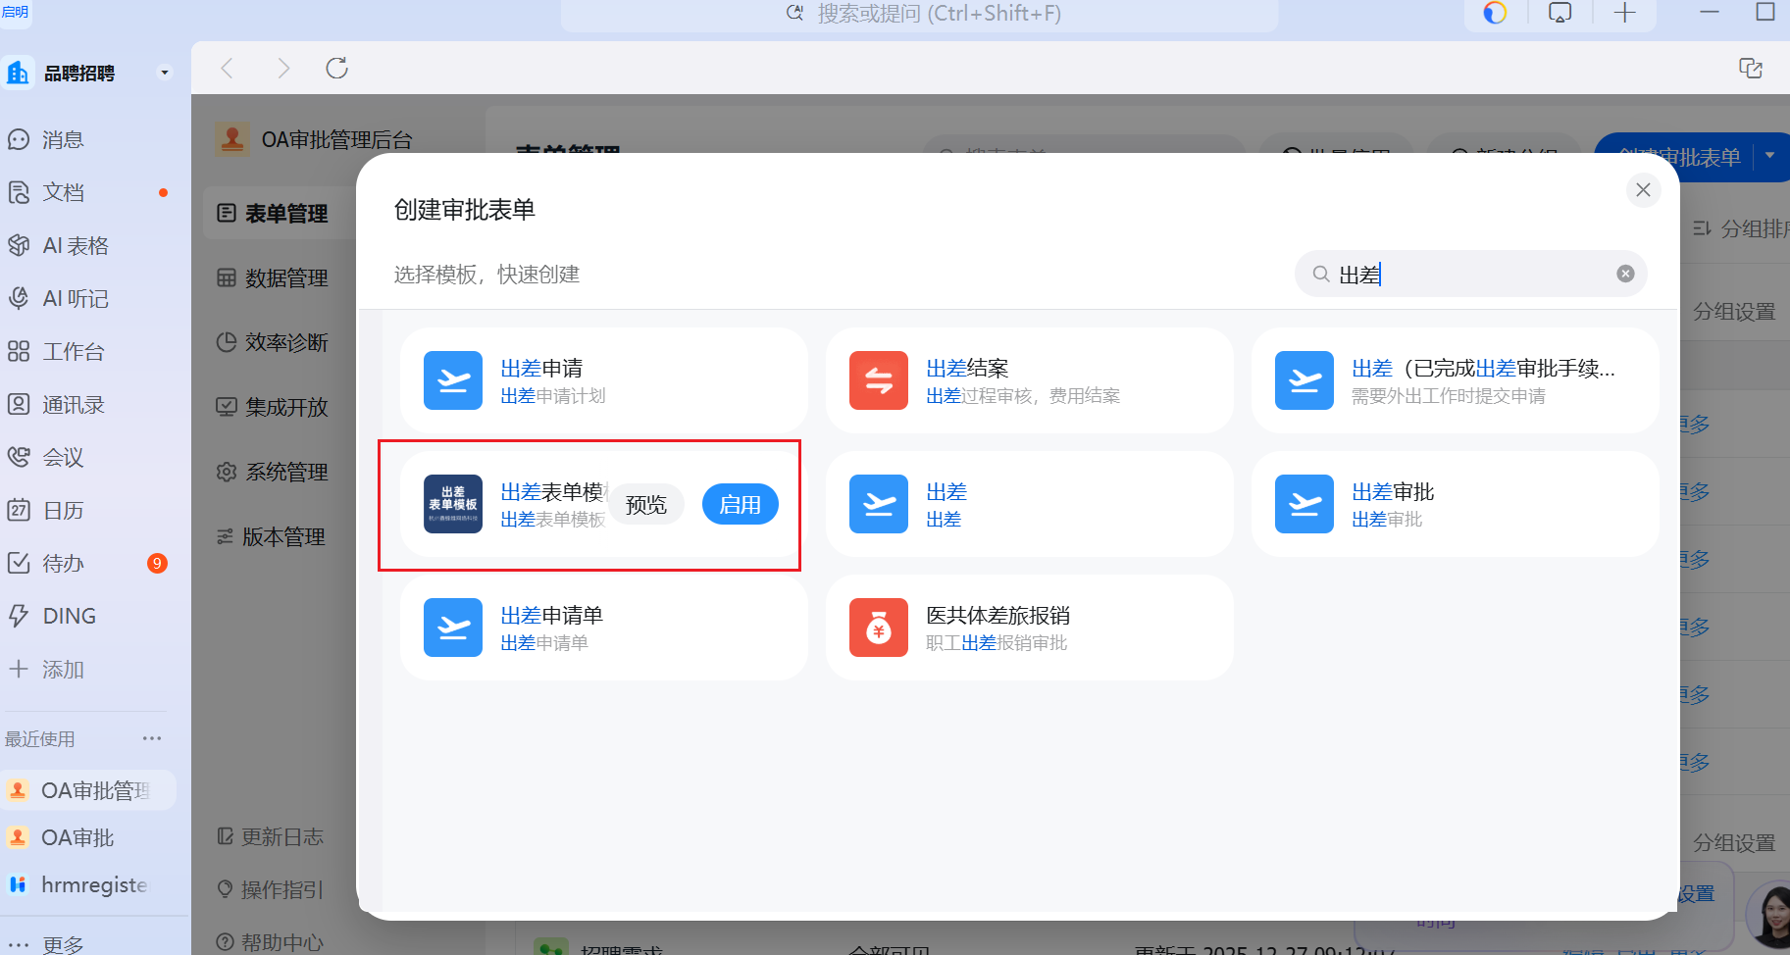The width and height of the screenshot is (1790, 955).
Task: Choose the 出差申请单 template card
Action: click(x=603, y=628)
